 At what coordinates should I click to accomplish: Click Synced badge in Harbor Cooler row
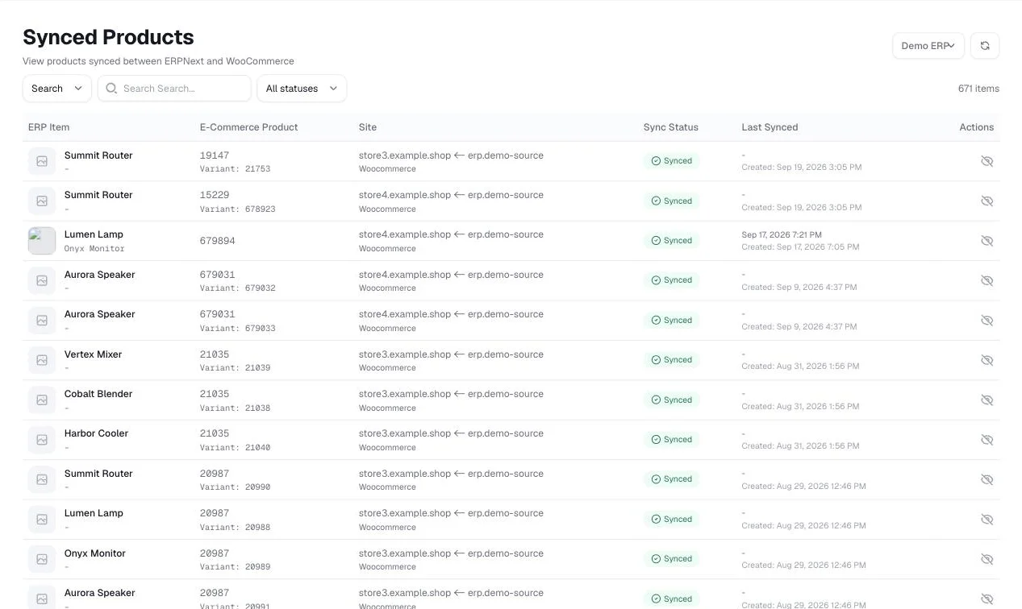pos(671,439)
